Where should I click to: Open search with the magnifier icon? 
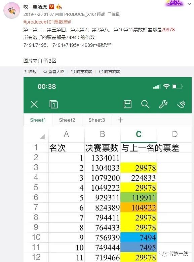pyautogui.click(x=145, y=104)
